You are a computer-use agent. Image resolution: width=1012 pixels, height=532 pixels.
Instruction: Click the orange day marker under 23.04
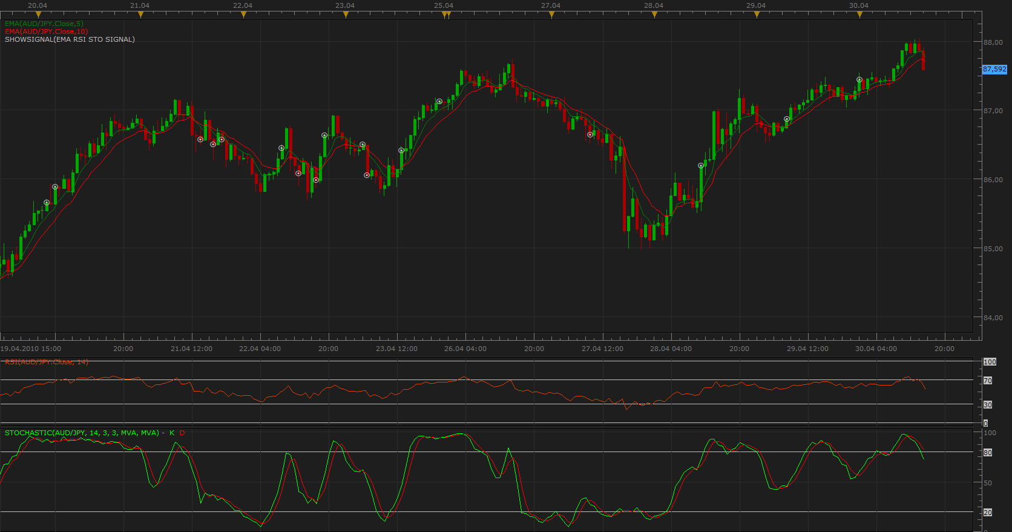[346, 15]
